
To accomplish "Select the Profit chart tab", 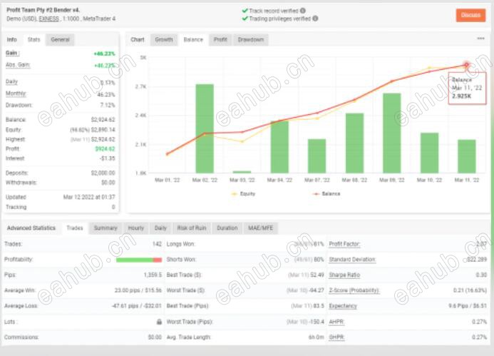I will 220,40.
